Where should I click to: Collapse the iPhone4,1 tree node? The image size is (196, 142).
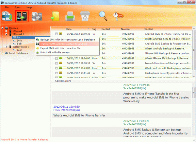(x=7, y=34)
